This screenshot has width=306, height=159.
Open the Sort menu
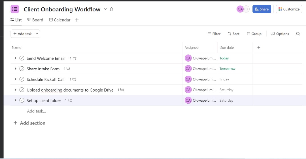(233, 34)
